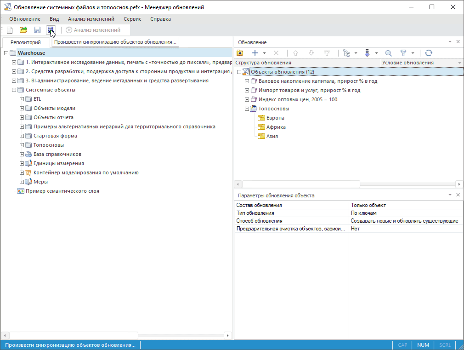This screenshot has width=464, height=350.
Task: Click the move down arrow icon
Action: pos(311,53)
